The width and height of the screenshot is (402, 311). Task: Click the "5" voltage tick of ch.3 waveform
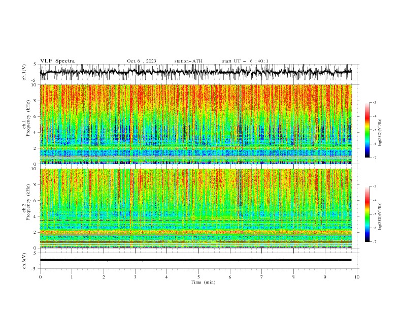35,253
